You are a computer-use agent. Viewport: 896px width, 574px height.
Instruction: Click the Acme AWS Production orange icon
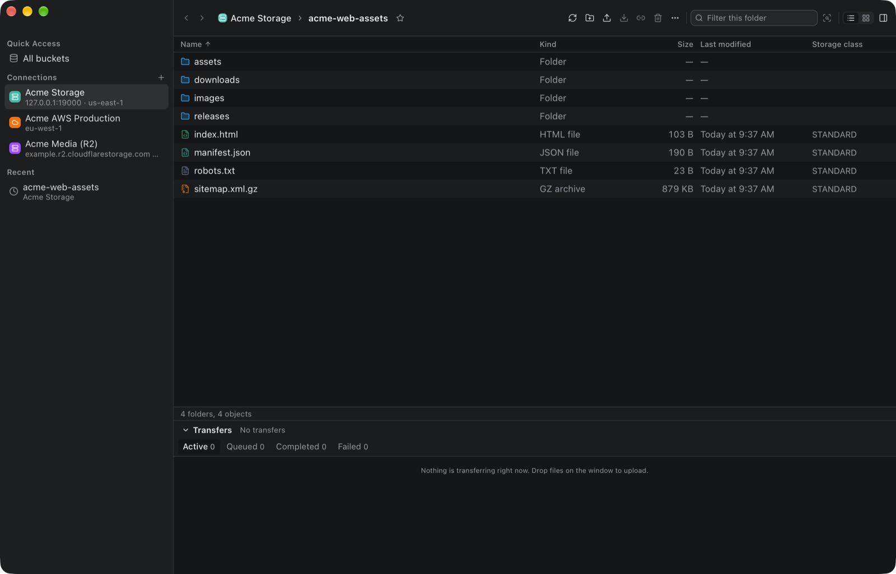tap(15, 123)
